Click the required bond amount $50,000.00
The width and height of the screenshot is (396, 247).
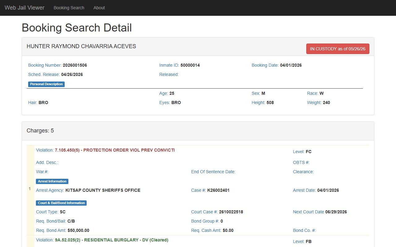tap(79, 230)
